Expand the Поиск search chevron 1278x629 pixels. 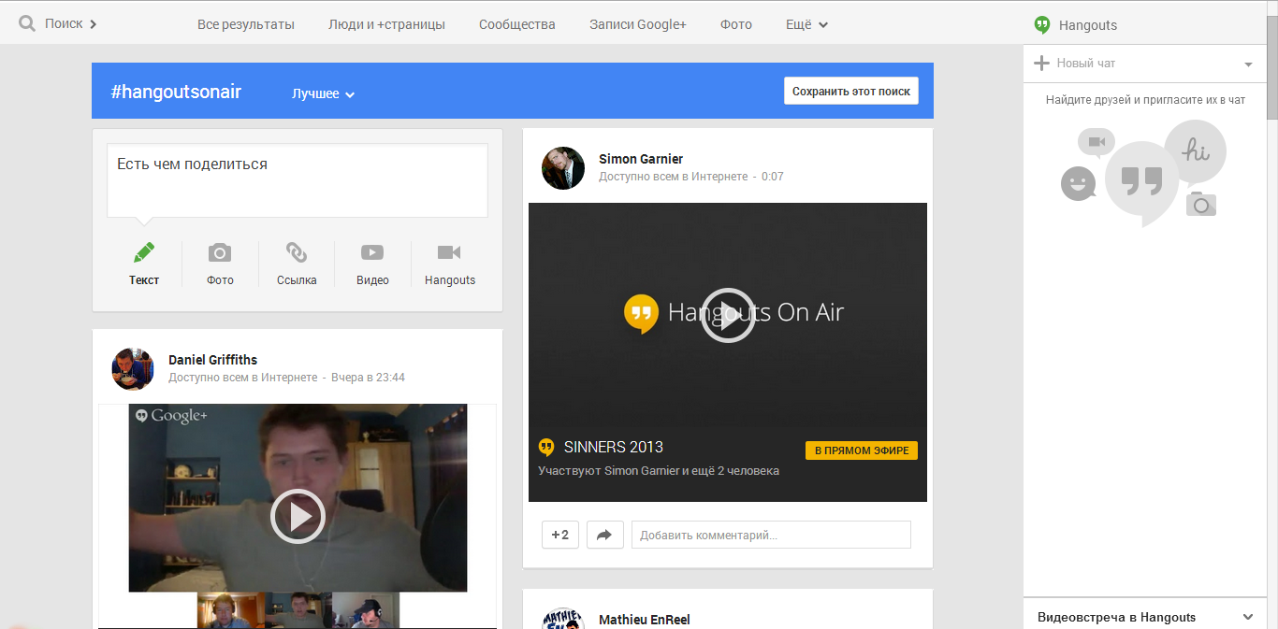pyautogui.click(x=94, y=24)
